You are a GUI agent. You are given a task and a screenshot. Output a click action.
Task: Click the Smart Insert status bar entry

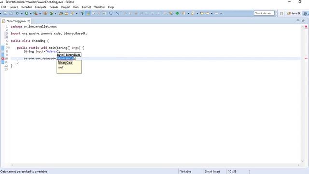212,171
